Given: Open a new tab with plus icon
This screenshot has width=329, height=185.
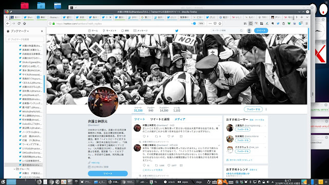Looking at the screenshot, I should click(x=302, y=17).
